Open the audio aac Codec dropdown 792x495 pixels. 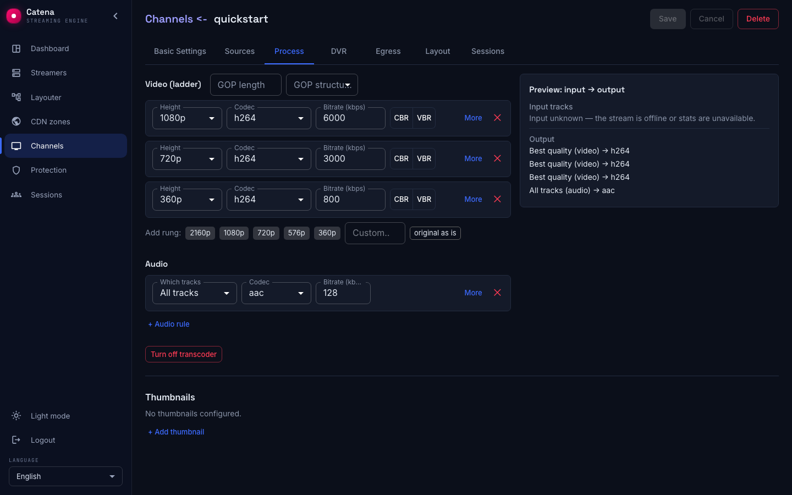(x=276, y=293)
